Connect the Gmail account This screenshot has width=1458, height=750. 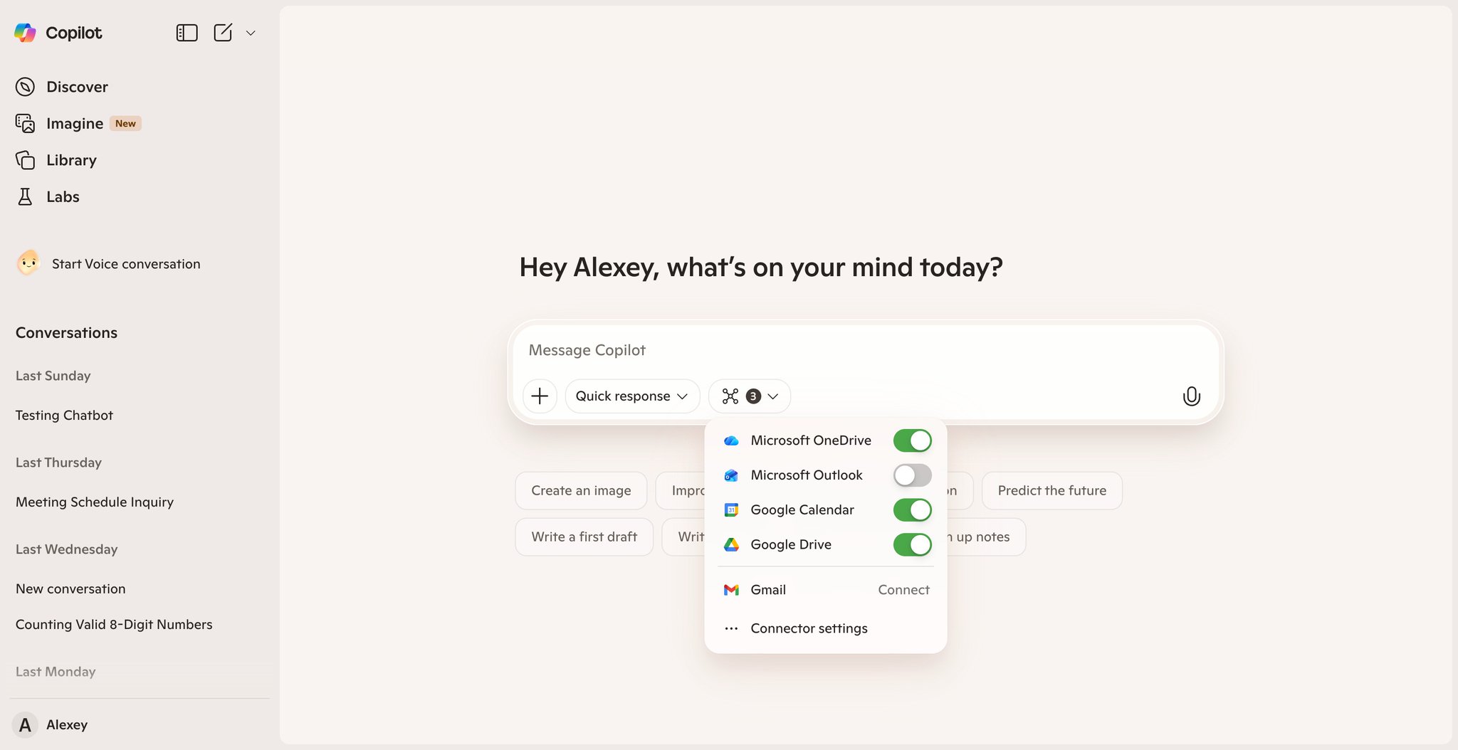coord(903,590)
